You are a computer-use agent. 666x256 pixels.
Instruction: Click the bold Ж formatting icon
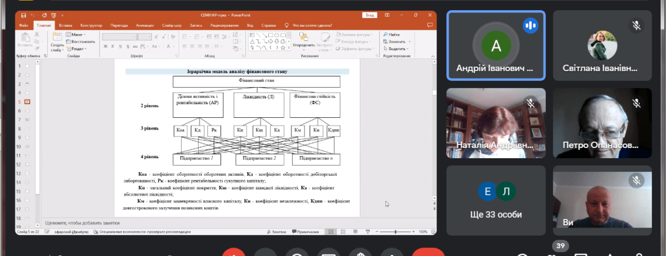tap(105, 46)
